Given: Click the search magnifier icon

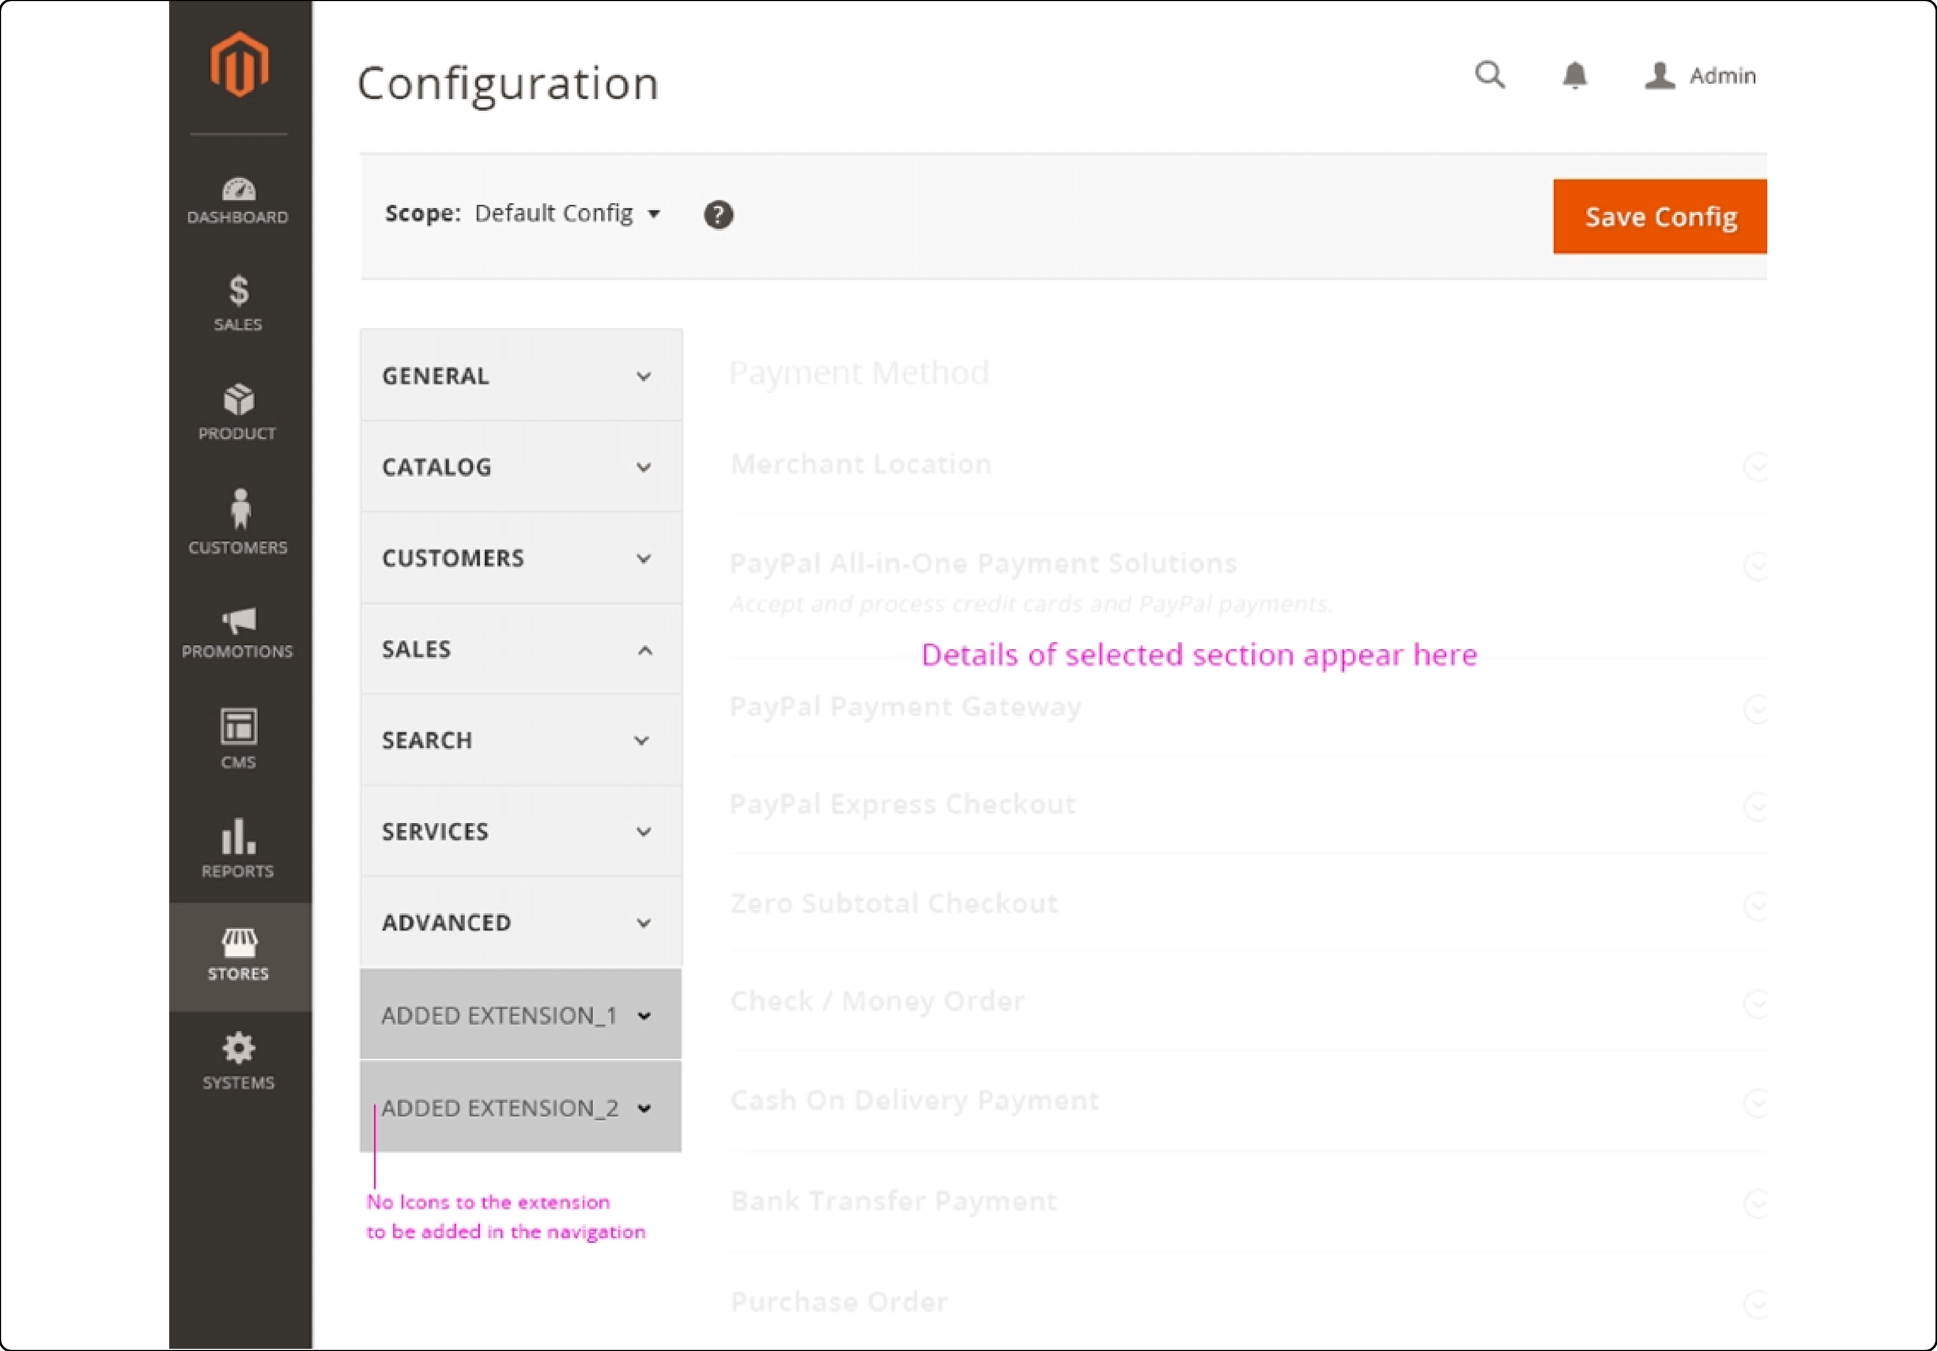Looking at the screenshot, I should tap(1489, 75).
